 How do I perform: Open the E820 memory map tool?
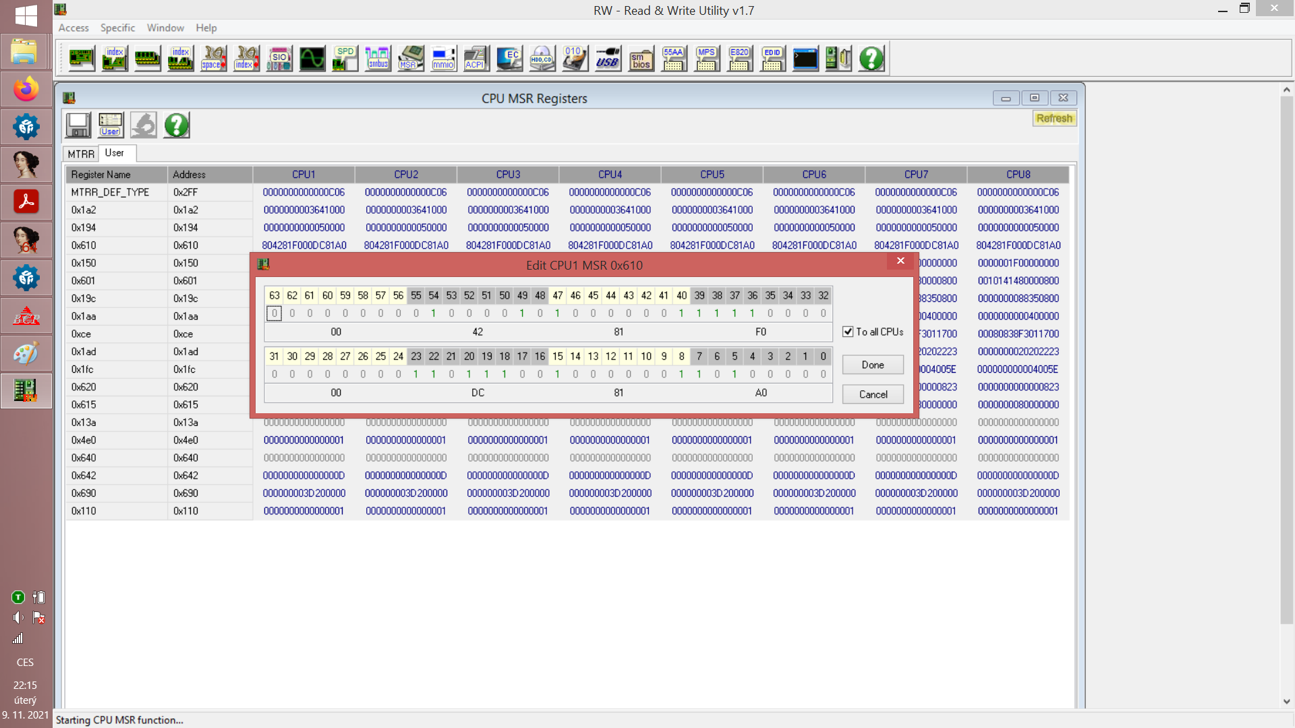coord(739,59)
